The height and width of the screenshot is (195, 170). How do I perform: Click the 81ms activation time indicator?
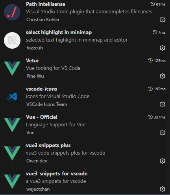(x=158, y=4)
